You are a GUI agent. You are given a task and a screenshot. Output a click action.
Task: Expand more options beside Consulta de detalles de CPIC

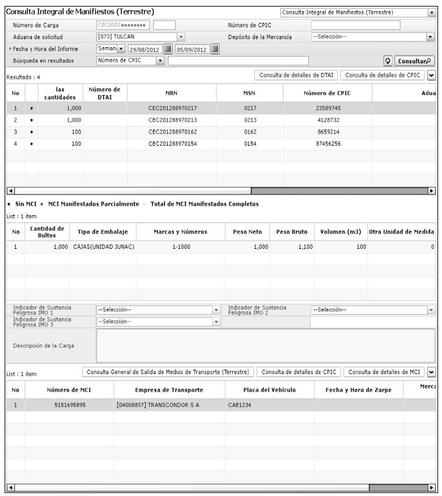point(432,75)
